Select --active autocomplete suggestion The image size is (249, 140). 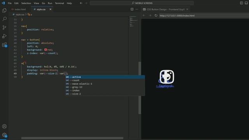click(105, 77)
